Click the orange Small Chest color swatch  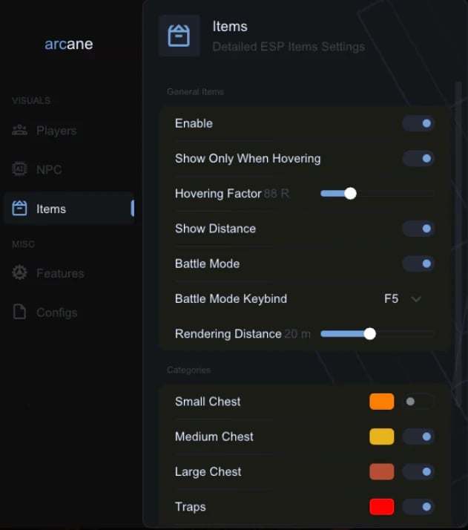click(x=382, y=402)
